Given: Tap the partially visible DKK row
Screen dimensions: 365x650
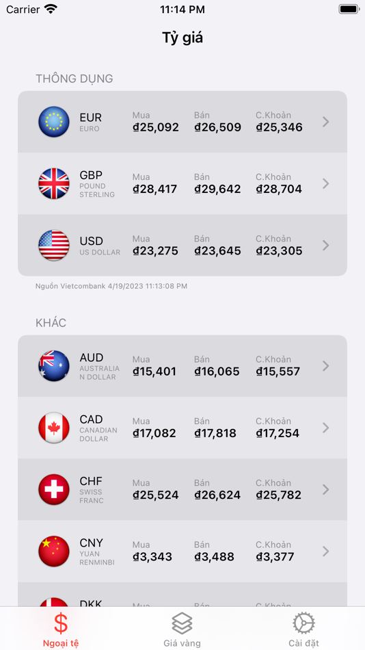Looking at the screenshot, I should pyautogui.click(x=182, y=595).
